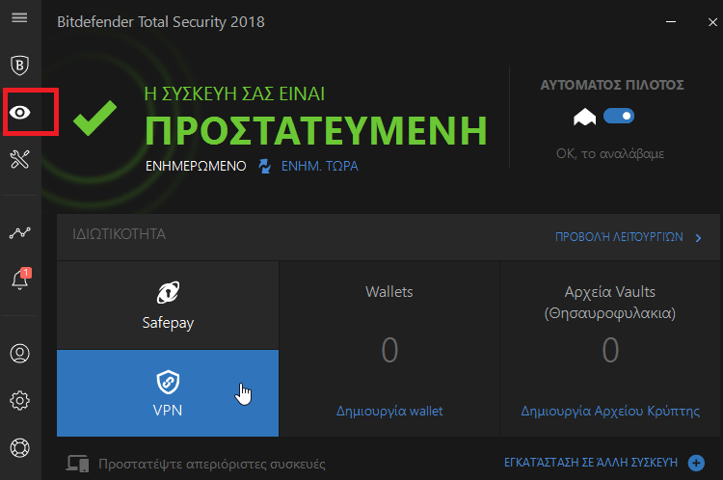Open Privacy section via eye icon
This screenshot has height=480, width=723.
[x=20, y=112]
